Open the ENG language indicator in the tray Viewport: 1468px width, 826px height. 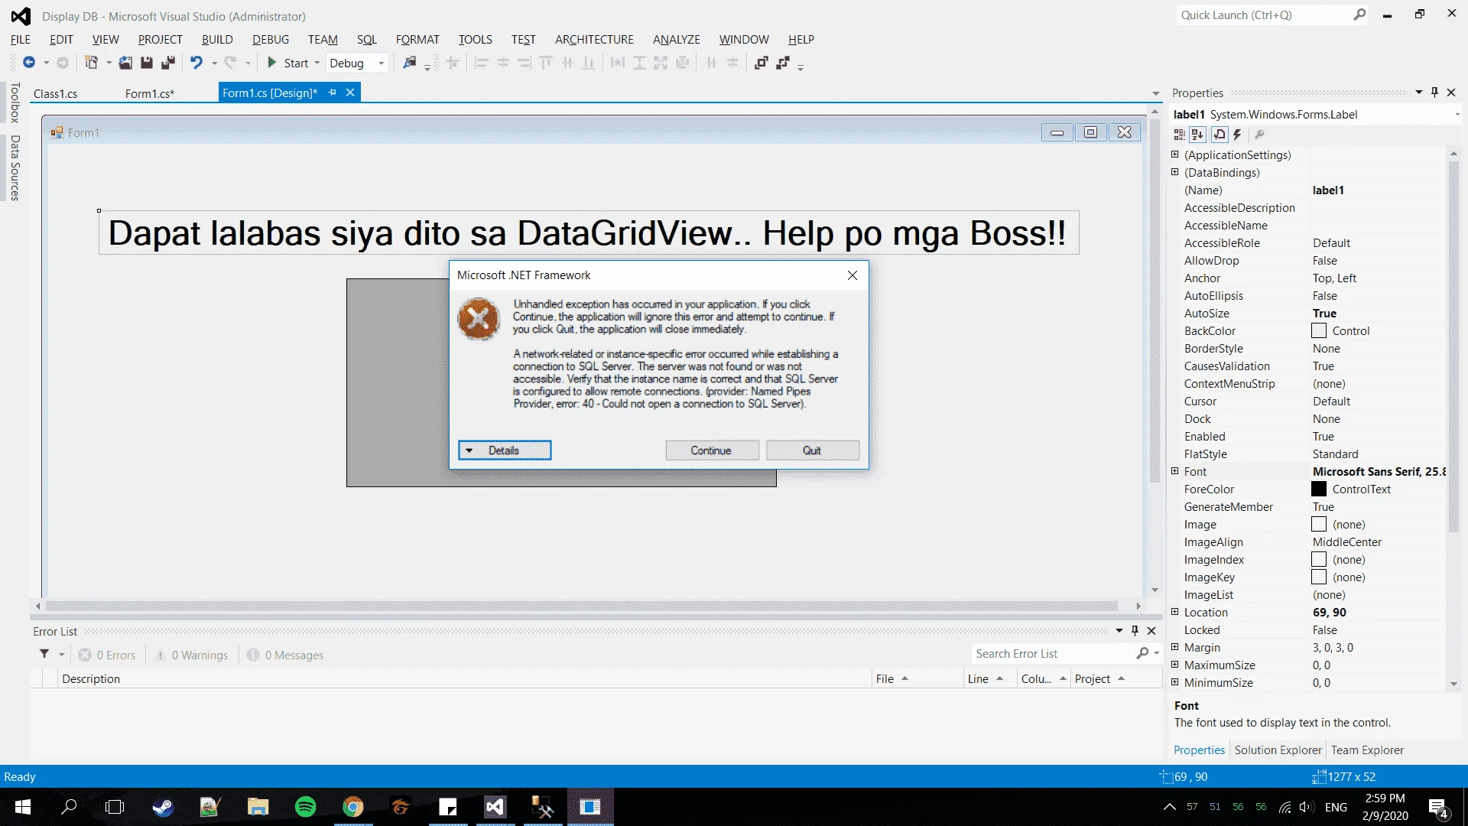1336,807
